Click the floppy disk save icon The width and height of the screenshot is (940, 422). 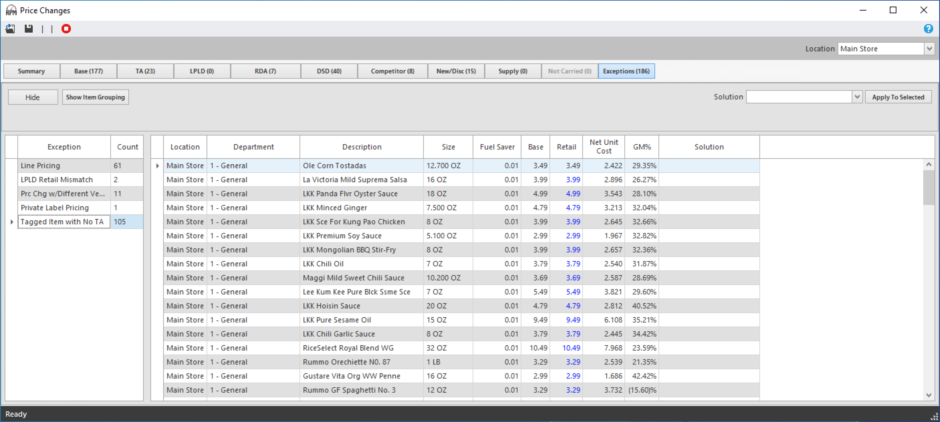tap(29, 29)
